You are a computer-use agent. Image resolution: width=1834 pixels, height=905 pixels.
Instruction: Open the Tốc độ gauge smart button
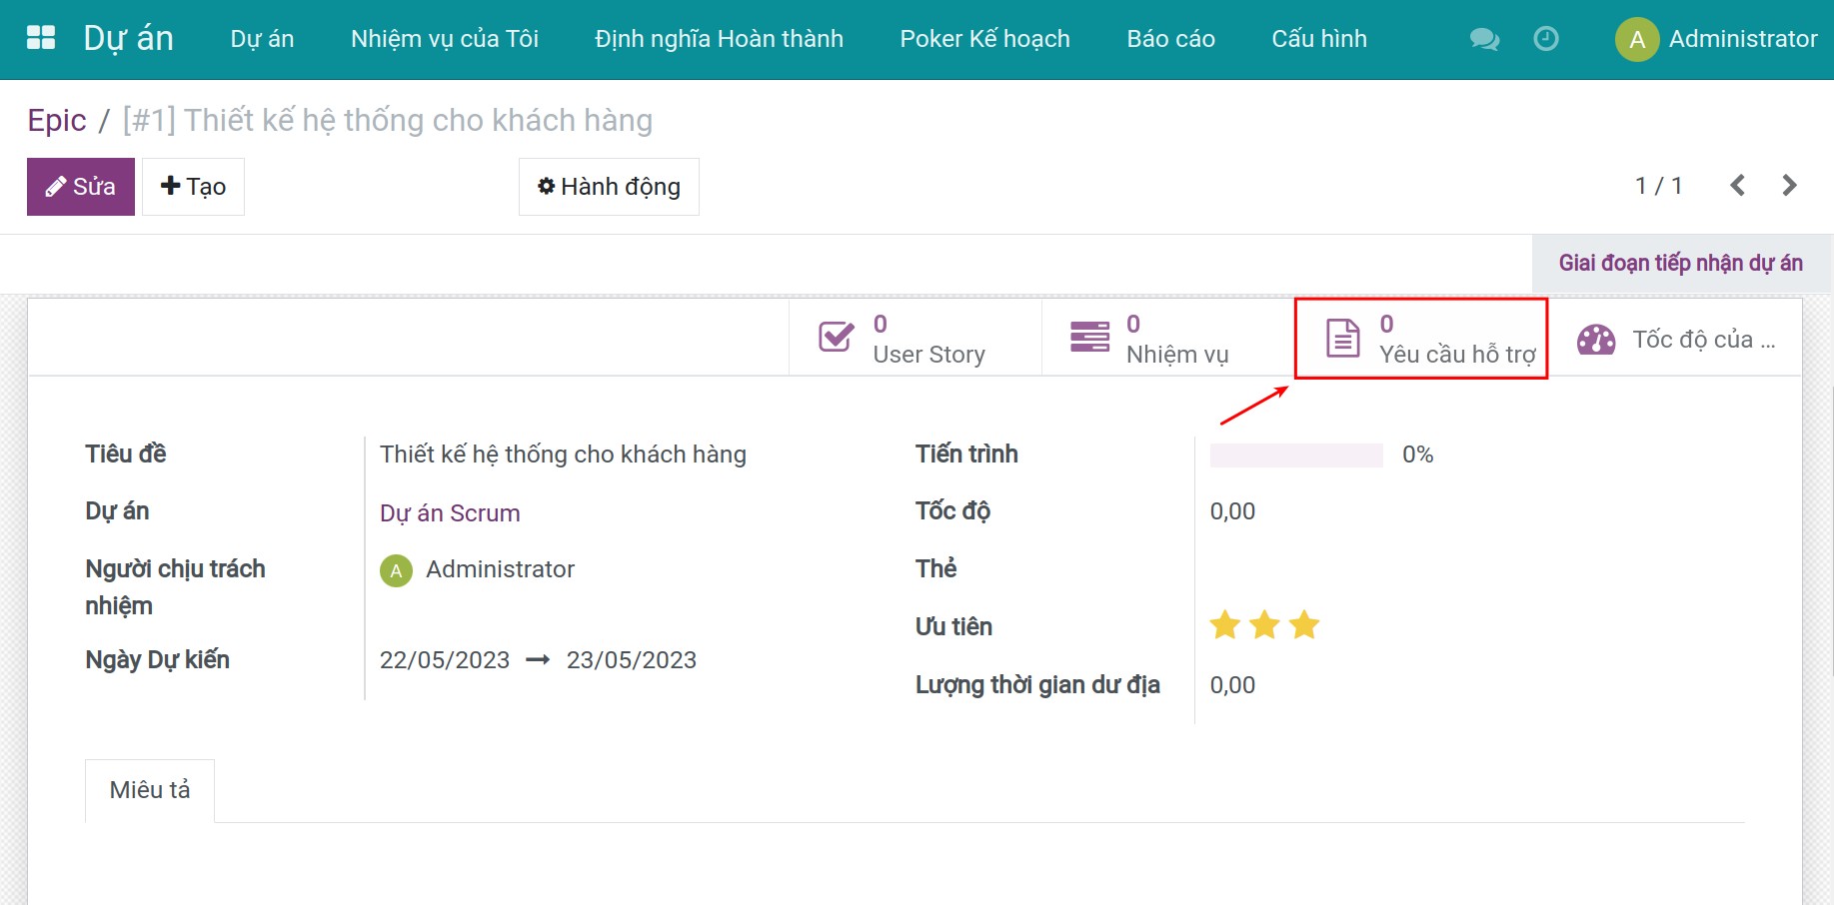point(1596,339)
